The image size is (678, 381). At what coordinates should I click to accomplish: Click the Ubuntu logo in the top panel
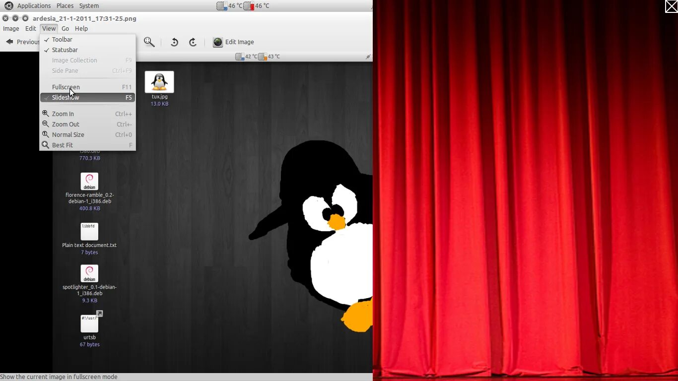(8, 6)
